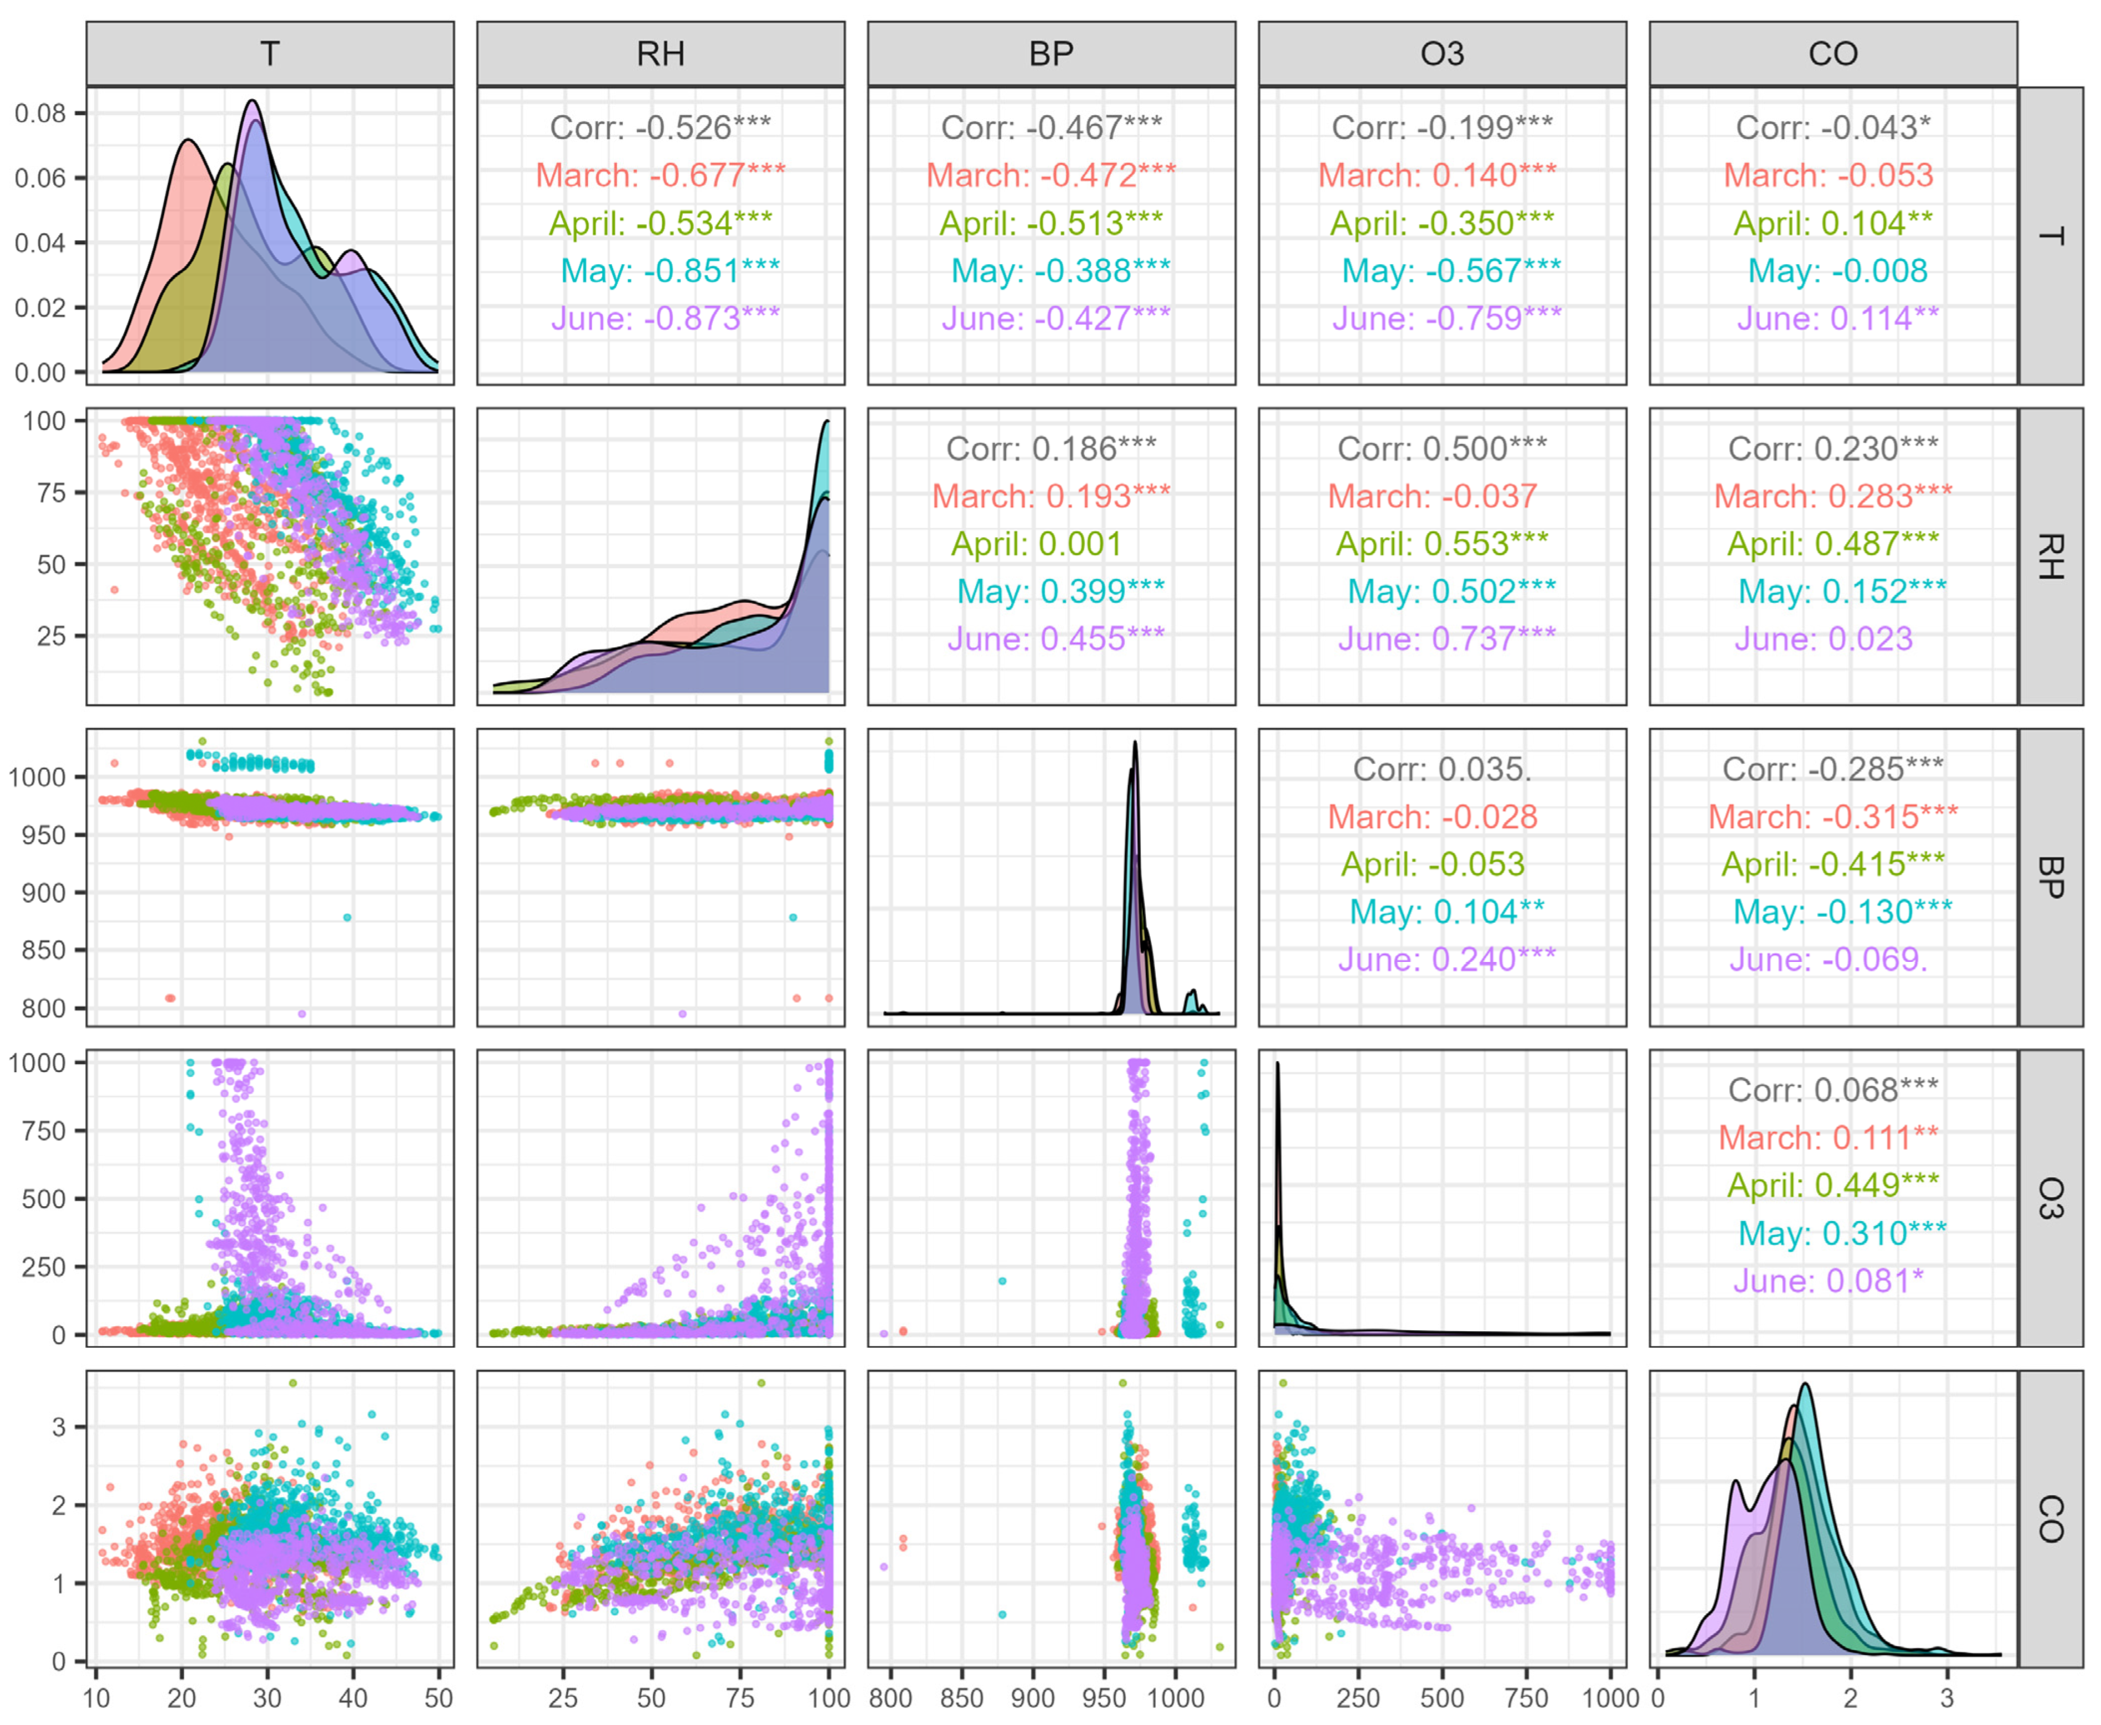Select 'June: -0.069.' correlation
Screen dimensions: 2101x1725
[x=1828, y=960]
